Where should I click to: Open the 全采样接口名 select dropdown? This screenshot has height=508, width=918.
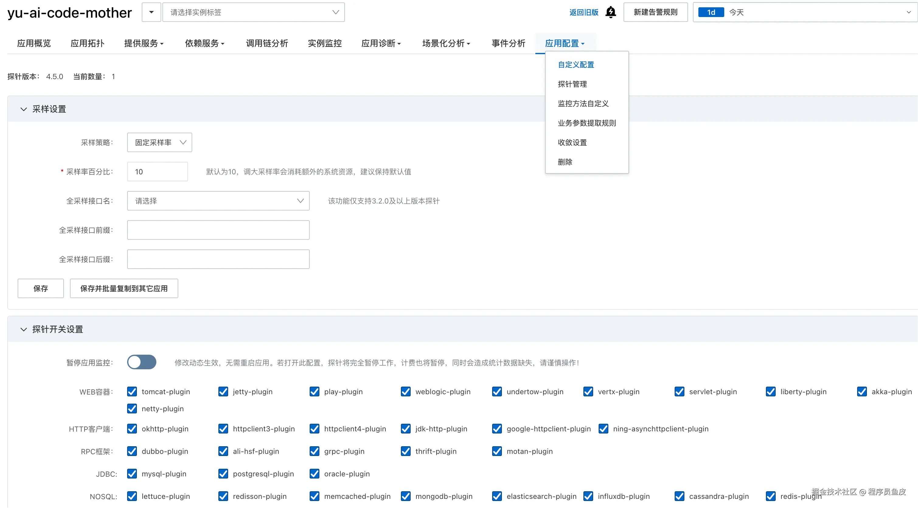point(218,201)
